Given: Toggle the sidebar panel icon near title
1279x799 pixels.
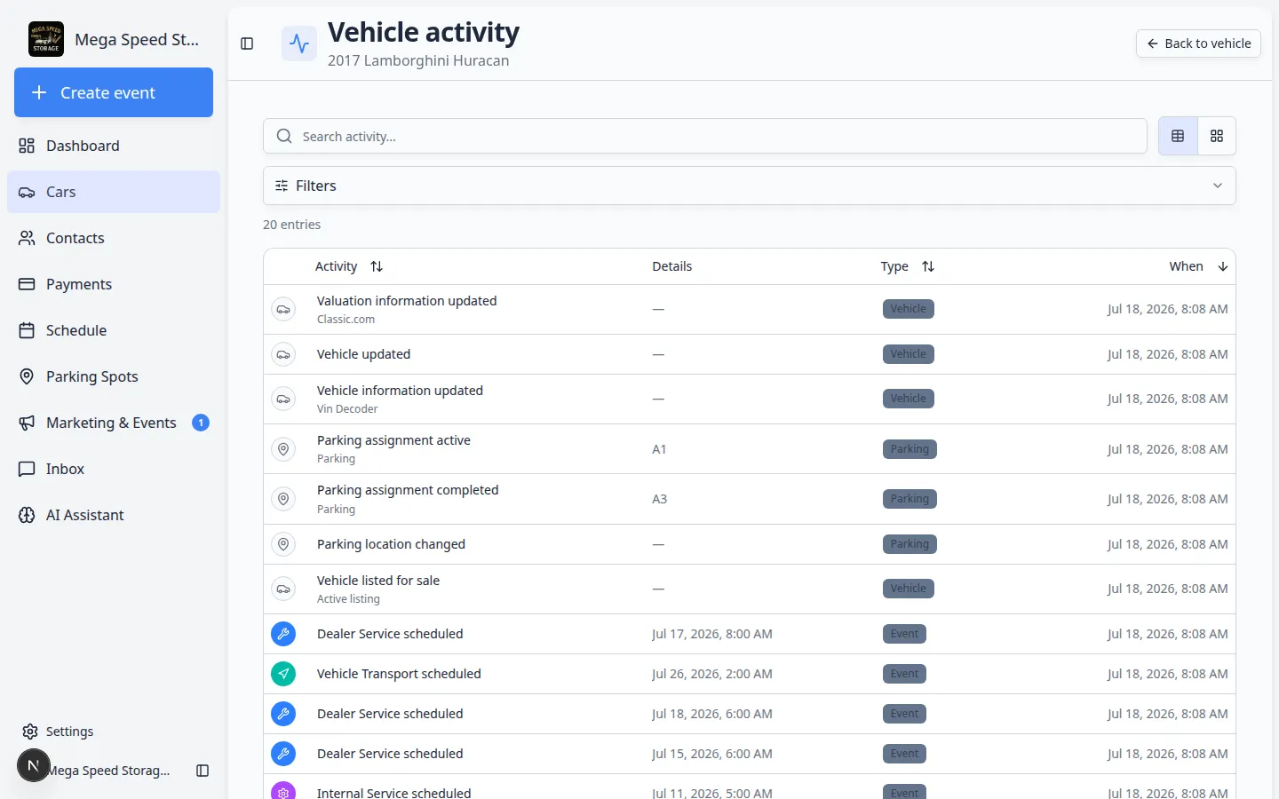Looking at the screenshot, I should [x=247, y=44].
